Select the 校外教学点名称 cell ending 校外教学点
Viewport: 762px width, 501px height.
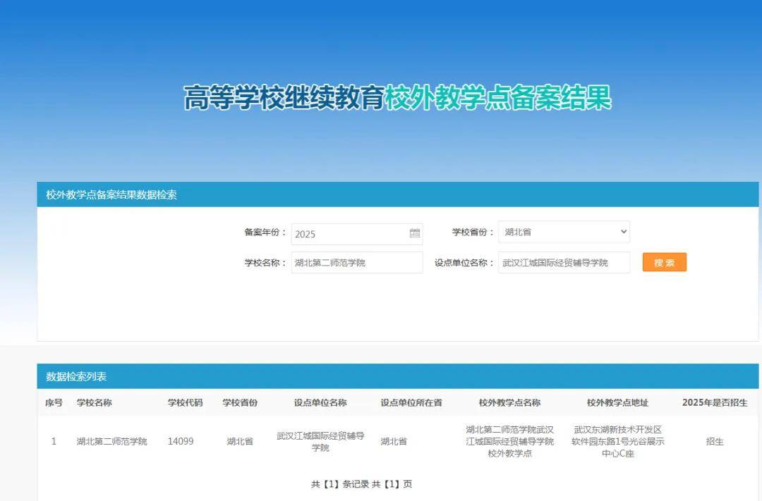coord(510,441)
